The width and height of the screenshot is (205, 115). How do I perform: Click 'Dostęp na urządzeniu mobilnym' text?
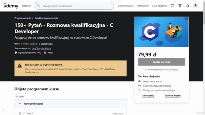(159, 90)
